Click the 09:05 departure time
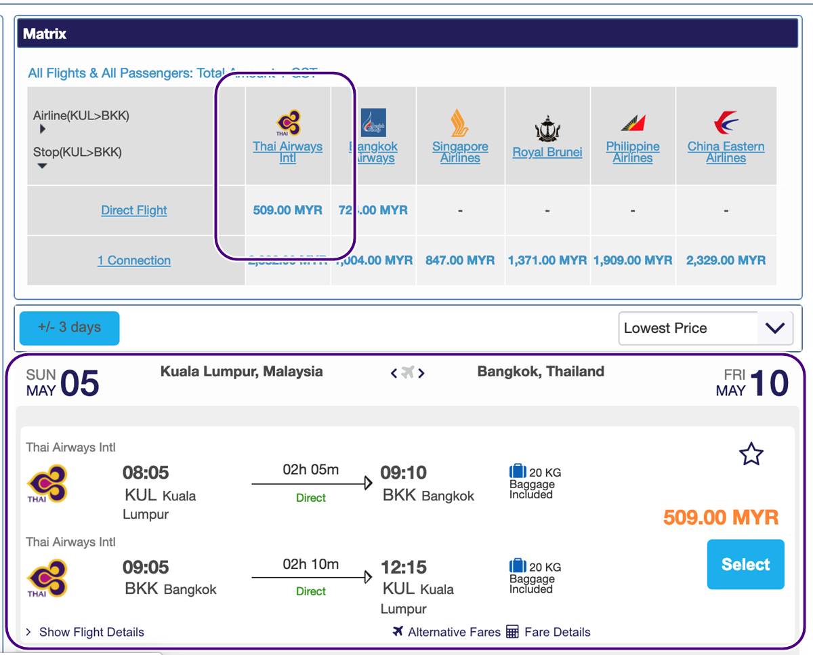The image size is (813, 655). click(146, 567)
